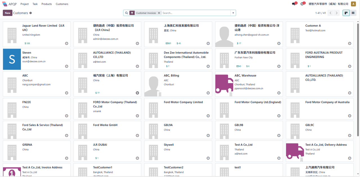
Task: Open the activities clock icon in navbar
Action: [x=302, y=4]
